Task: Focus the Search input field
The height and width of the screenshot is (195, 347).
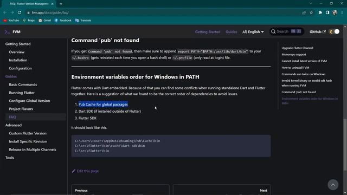Action: pyautogui.click(x=286, y=31)
